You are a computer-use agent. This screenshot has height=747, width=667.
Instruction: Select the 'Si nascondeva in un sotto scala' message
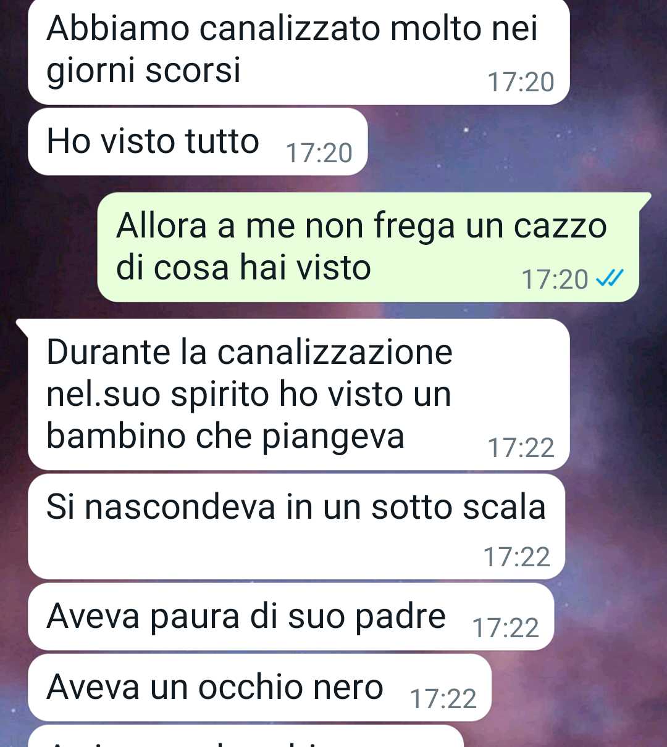point(296,527)
